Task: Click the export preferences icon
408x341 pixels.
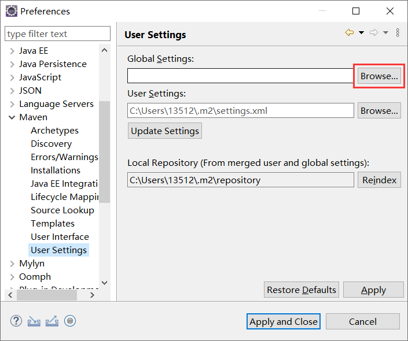Action: pyautogui.click(x=52, y=321)
